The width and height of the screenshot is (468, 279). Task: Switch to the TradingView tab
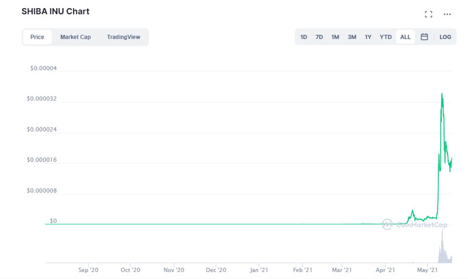tap(123, 37)
